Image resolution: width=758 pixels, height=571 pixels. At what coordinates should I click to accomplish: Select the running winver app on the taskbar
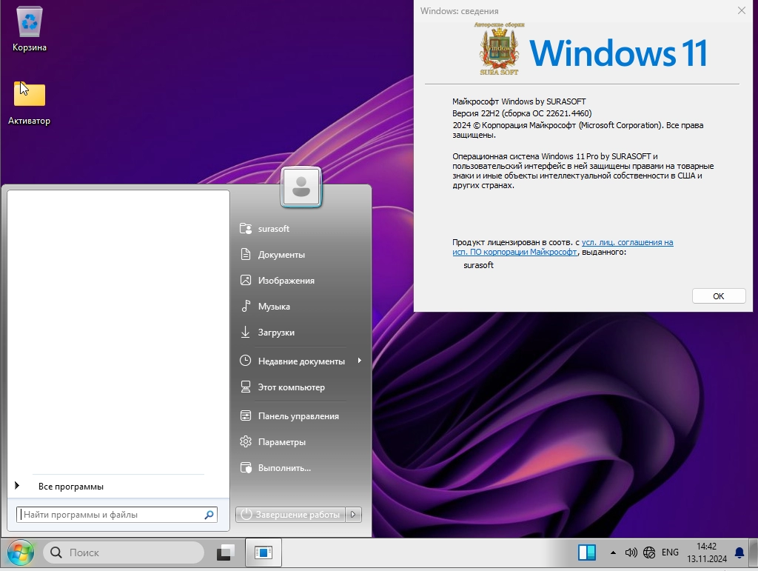coord(264,552)
